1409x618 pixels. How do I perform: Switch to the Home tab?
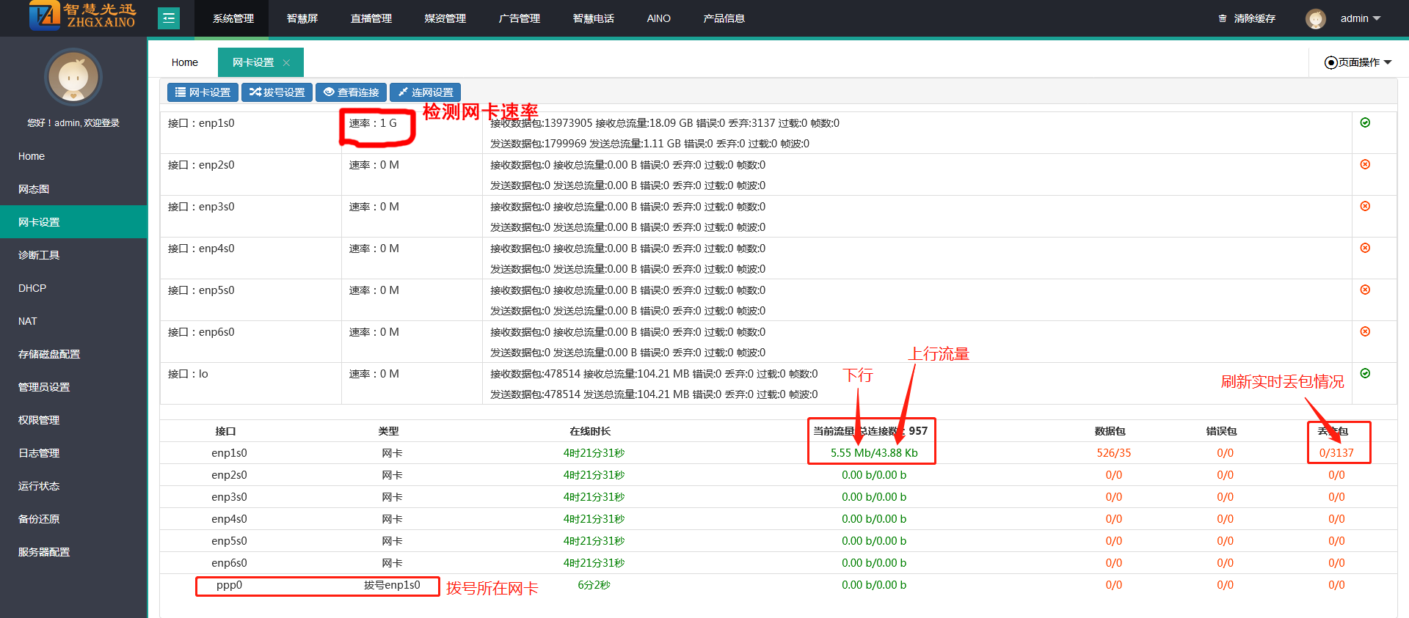[184, 62]
